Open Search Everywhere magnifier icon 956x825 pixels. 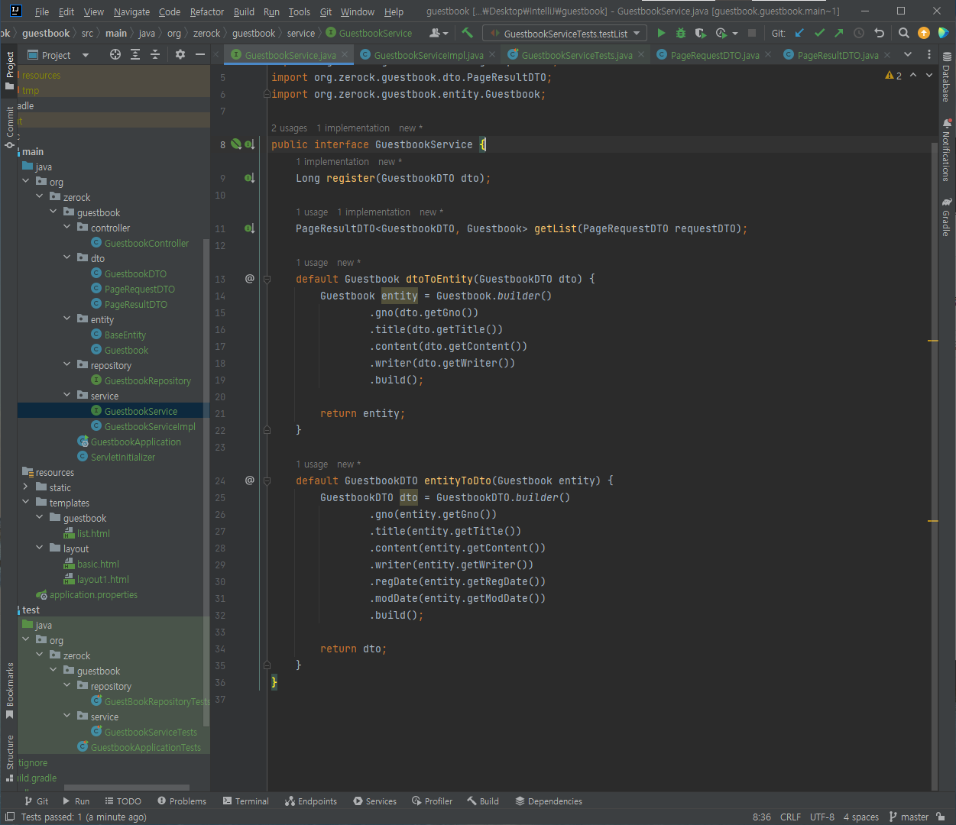904,33
